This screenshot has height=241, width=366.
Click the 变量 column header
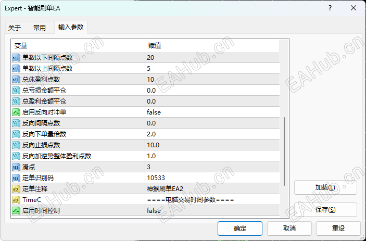pyautogui.click(x=78, y=46)
